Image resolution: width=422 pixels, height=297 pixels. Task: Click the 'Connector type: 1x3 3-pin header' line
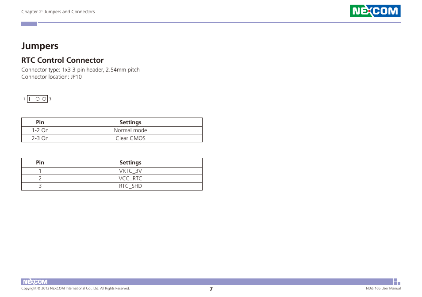click(x=81, y=70)
